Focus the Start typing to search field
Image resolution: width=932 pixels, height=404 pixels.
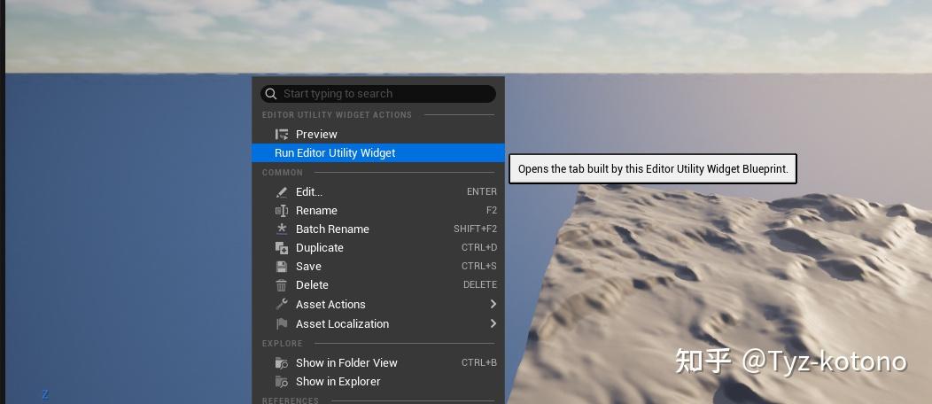point(378,94)
